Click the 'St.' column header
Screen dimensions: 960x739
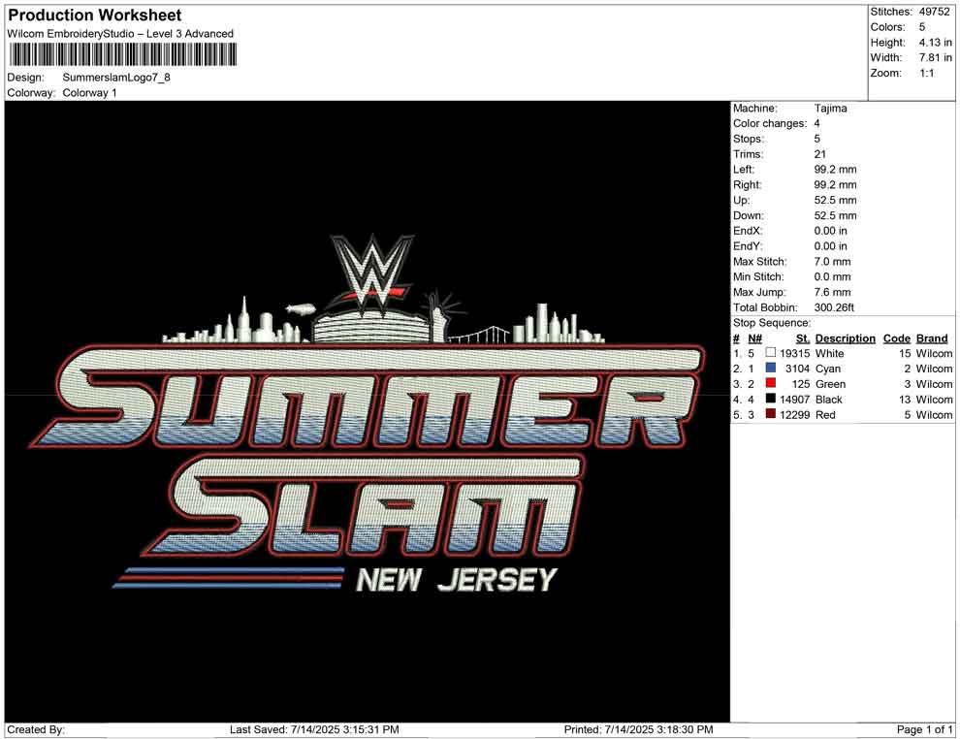pos(803,338)
